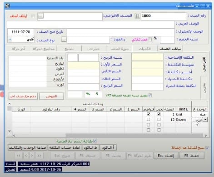Click the up chevron of units table
This screenshot has width=214, height=177.
[x=10, y=104]
